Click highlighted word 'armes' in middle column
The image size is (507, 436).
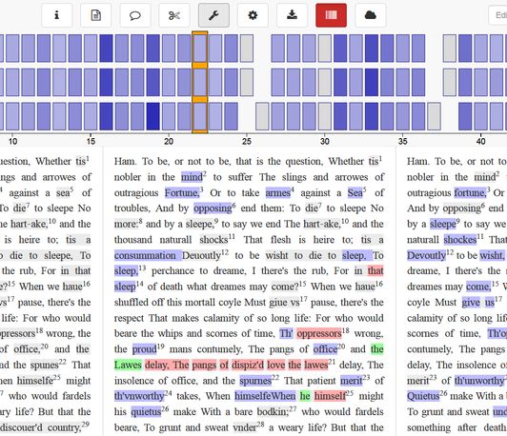tap(277, 193)
